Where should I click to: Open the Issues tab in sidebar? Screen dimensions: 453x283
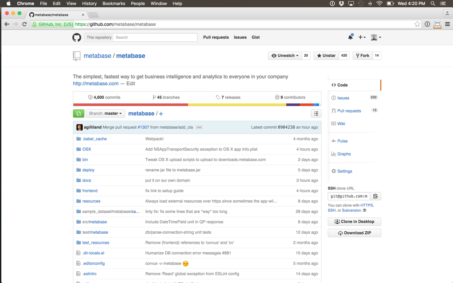[x=343, y=98]
